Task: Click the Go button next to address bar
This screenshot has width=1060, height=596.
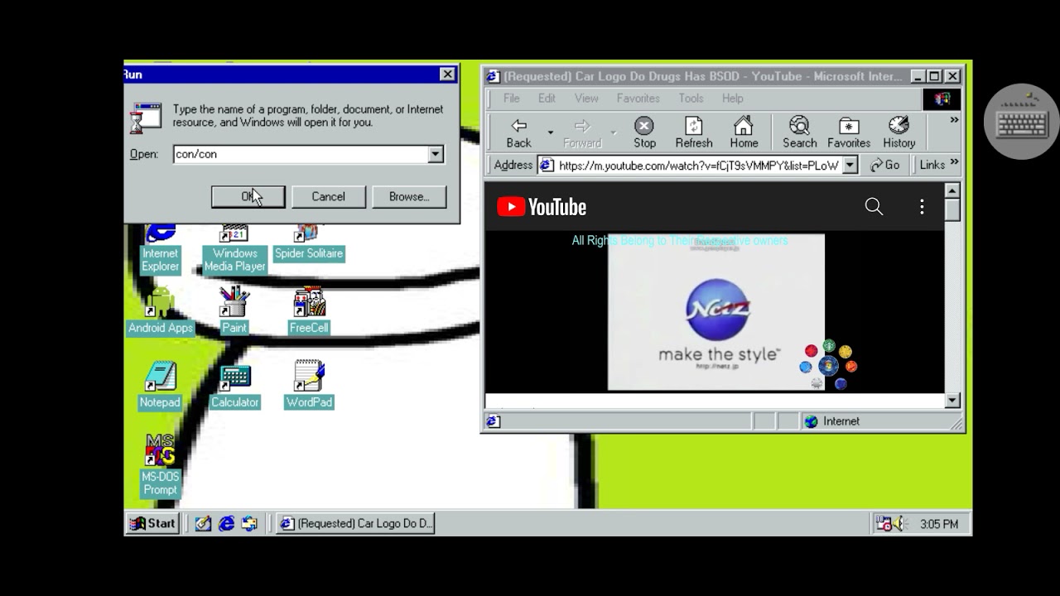Action: pyautogui.click(x=885, y=165)
